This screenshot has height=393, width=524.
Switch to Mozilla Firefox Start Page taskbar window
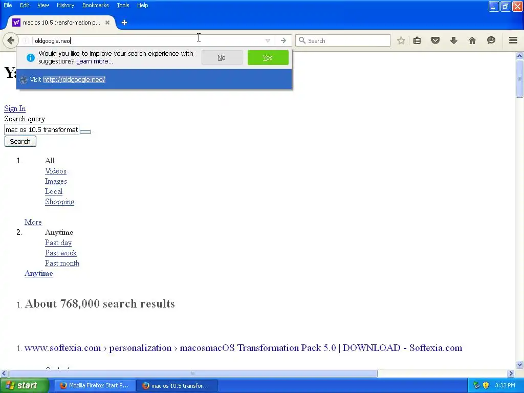click(x=95, y=386)
